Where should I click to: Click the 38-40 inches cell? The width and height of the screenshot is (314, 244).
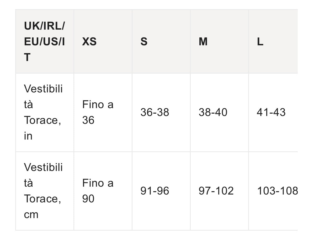[x=220, y=112]
